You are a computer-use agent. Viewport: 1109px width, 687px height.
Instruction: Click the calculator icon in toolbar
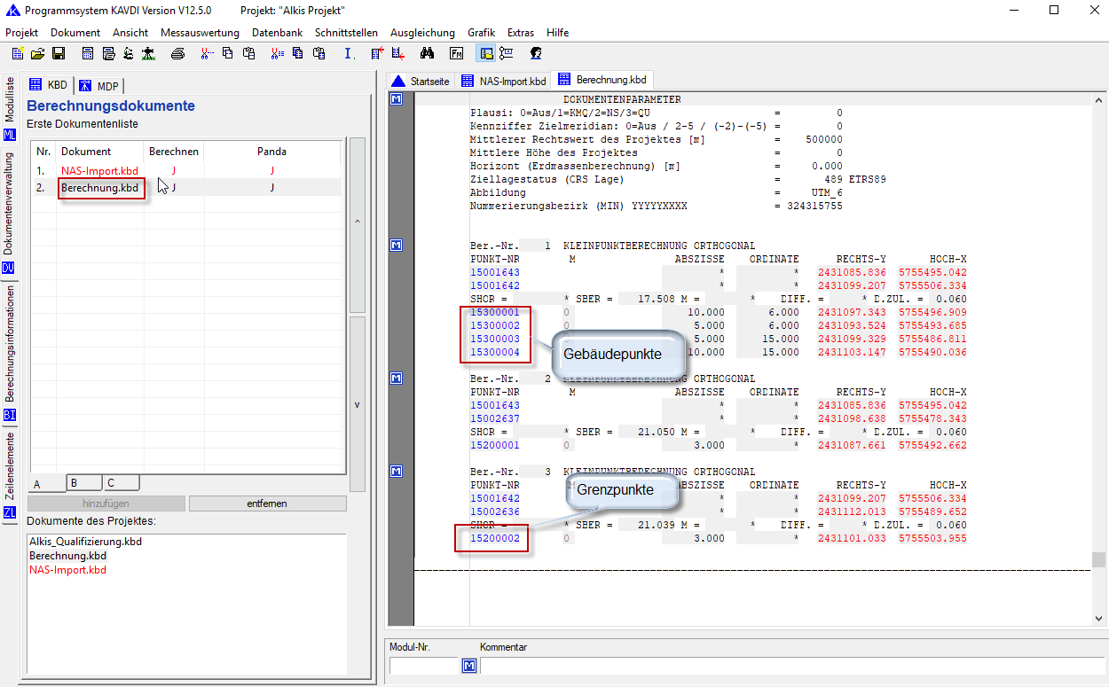point(88,53)
